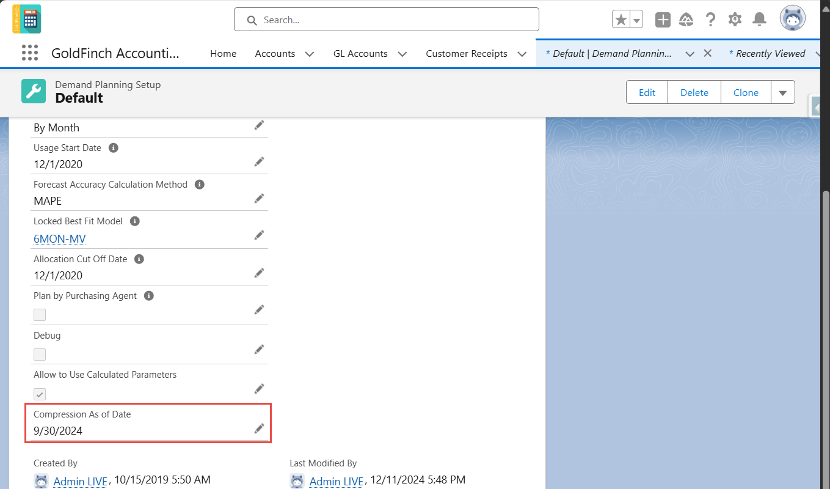Edit the By Month field pencil icon
The height and width of the screenshot is (489, 830).
[x=260, y=125]
